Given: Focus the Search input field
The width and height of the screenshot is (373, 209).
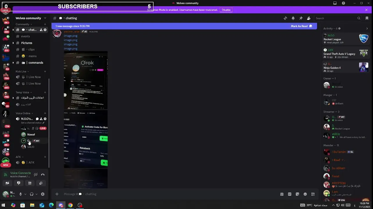Looking at the screenshot, I should [x=338, y=18].
